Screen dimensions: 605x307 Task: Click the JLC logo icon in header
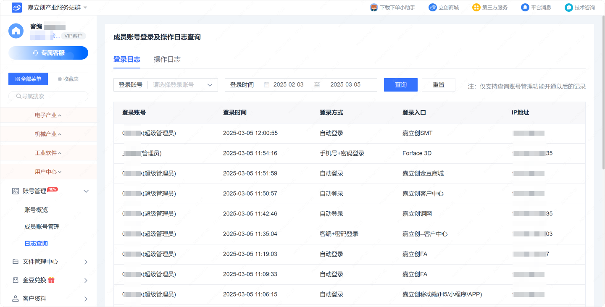17,8
